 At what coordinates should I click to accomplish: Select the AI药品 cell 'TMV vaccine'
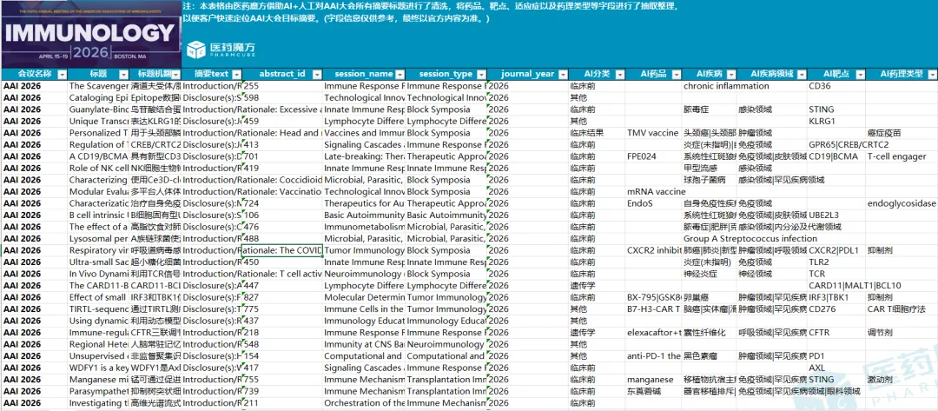click(653, 133)
